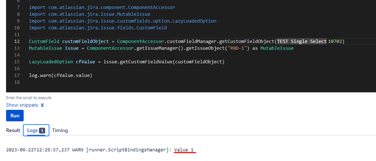Screen dimensions: 376x161
Task: Click the WARN level in log output
Action: coord(78,150)
